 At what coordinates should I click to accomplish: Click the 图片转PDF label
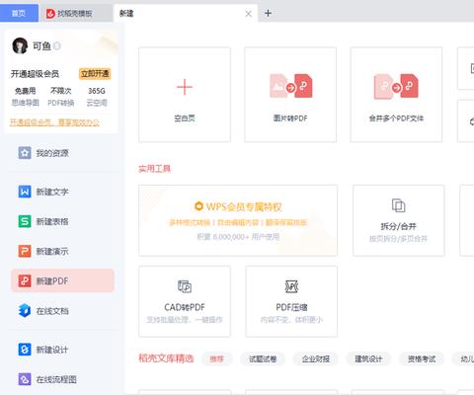pyautogui.click(x=290, y=118)
